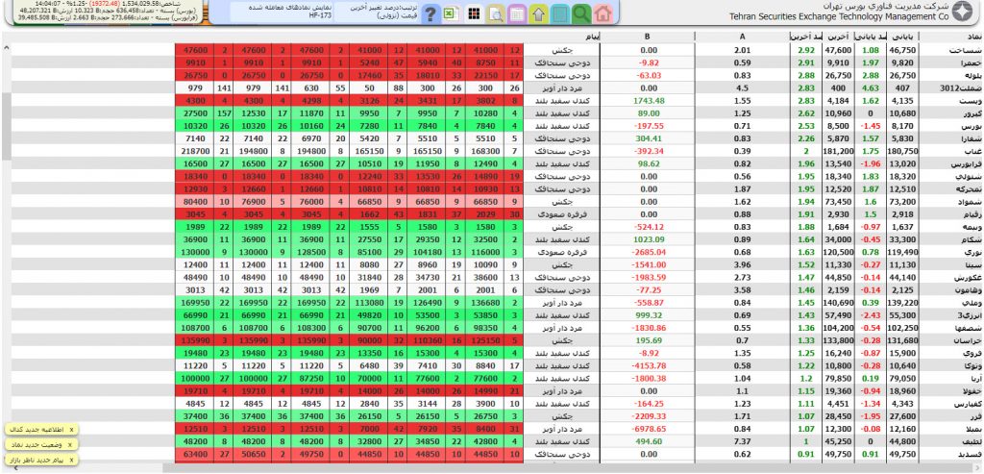Click the sort order box 'ترتیب: درصد تغییر آخرین قیمت'

coord(377,12)
